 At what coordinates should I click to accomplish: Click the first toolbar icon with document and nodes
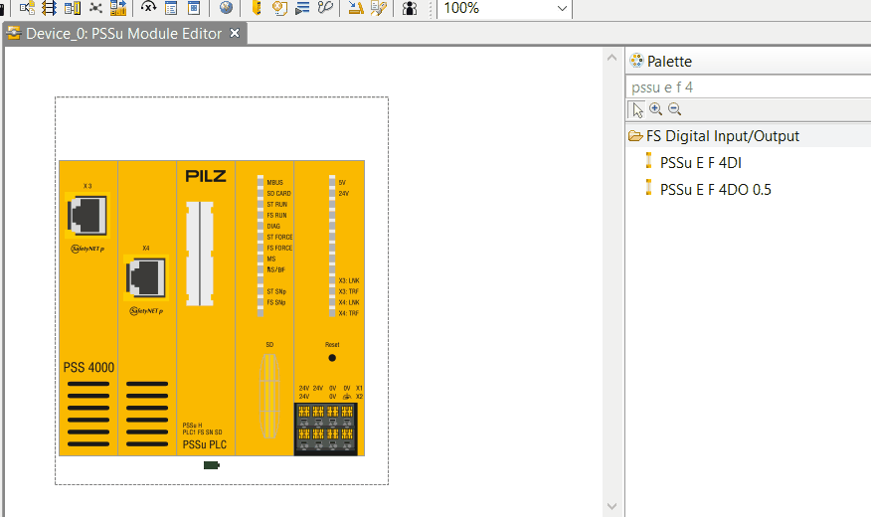point(27,8)
